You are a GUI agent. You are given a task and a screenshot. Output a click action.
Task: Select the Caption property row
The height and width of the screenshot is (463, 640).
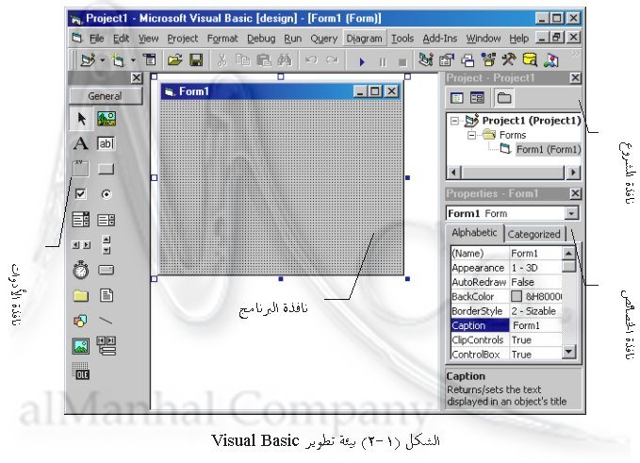[506, 325]
